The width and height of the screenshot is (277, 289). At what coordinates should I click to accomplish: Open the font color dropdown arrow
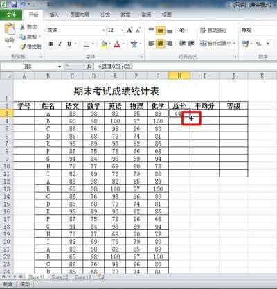[x=123, y=44]
